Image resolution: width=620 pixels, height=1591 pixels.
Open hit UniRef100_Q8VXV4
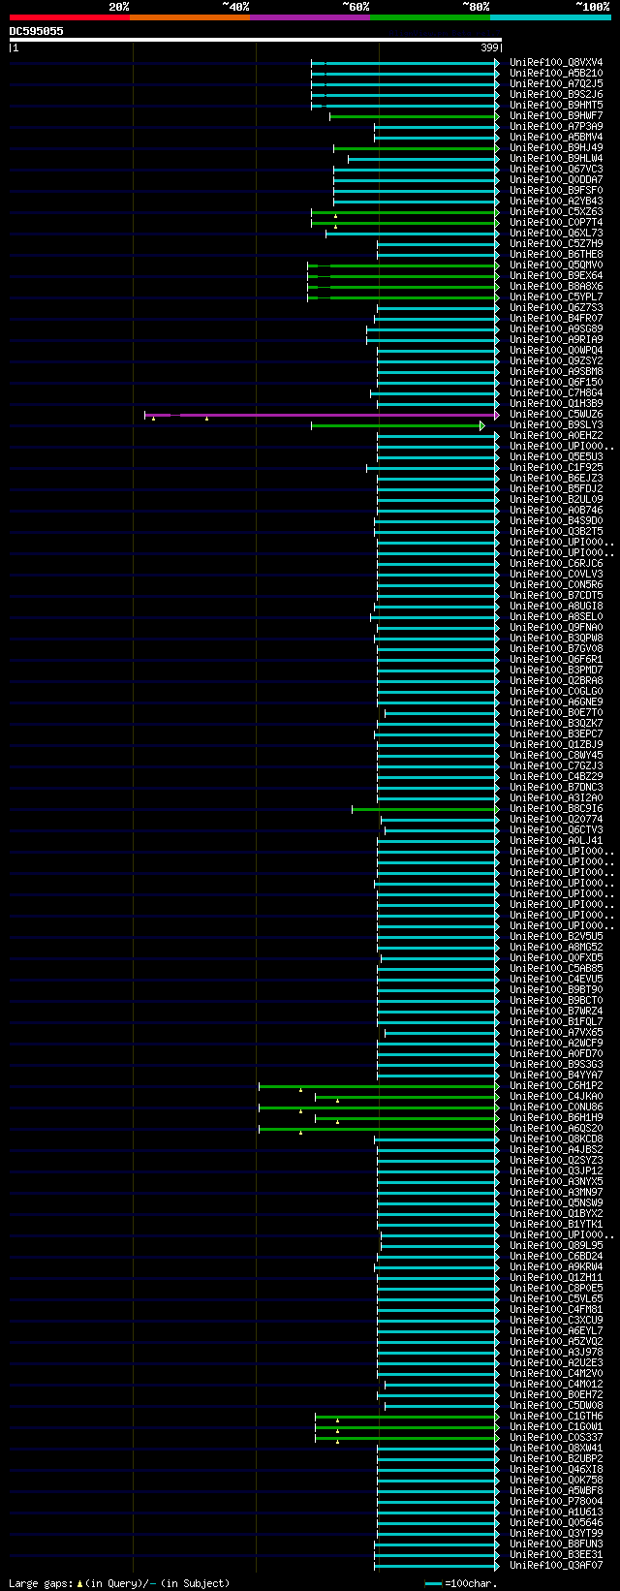(556, 62)
